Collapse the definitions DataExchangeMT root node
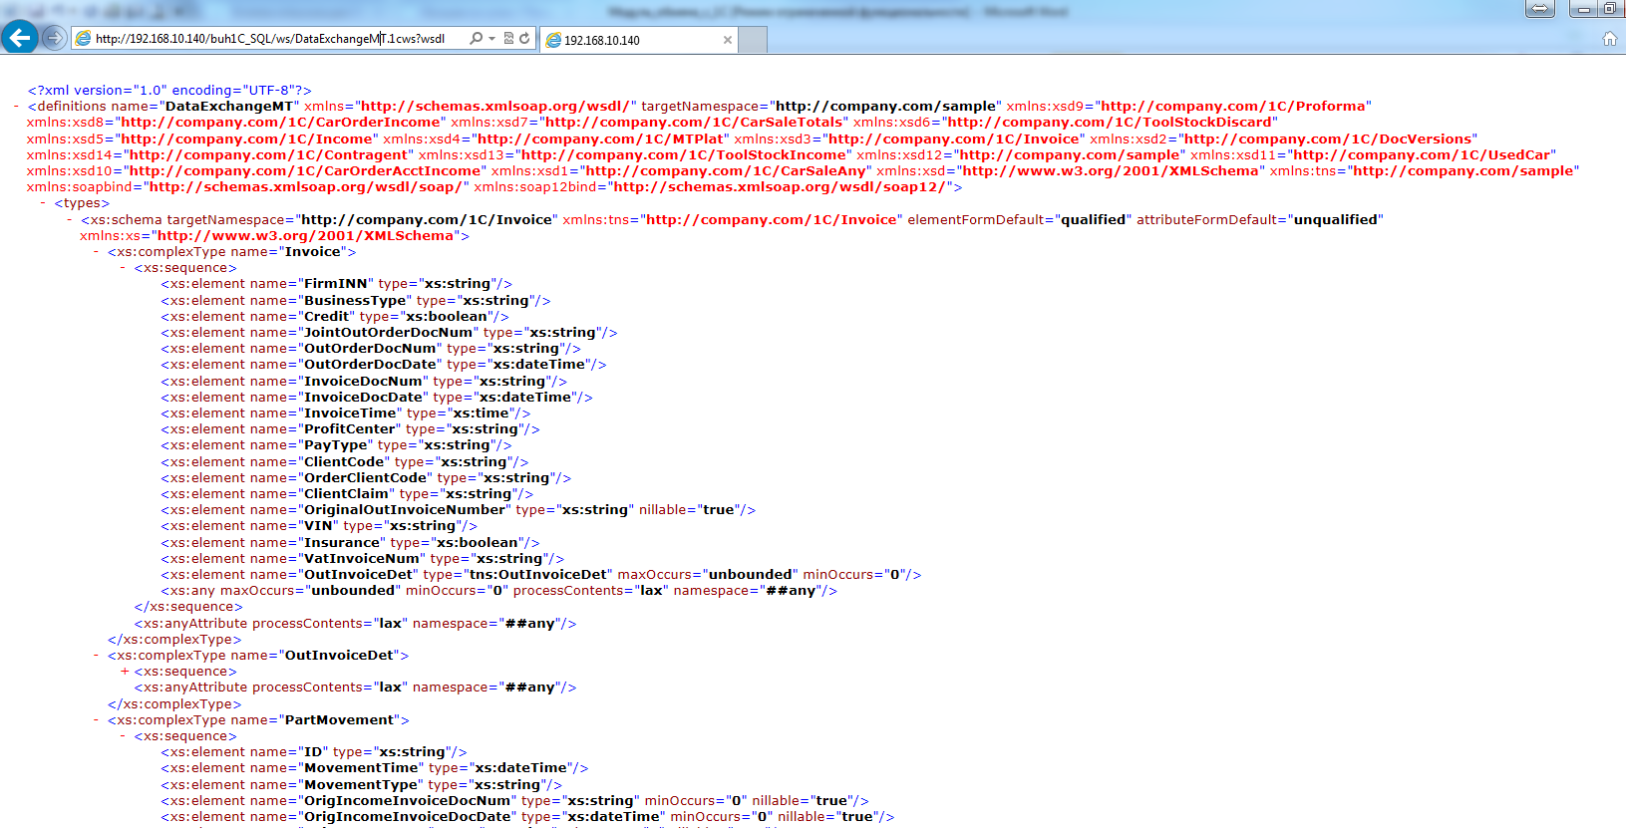 17,107
